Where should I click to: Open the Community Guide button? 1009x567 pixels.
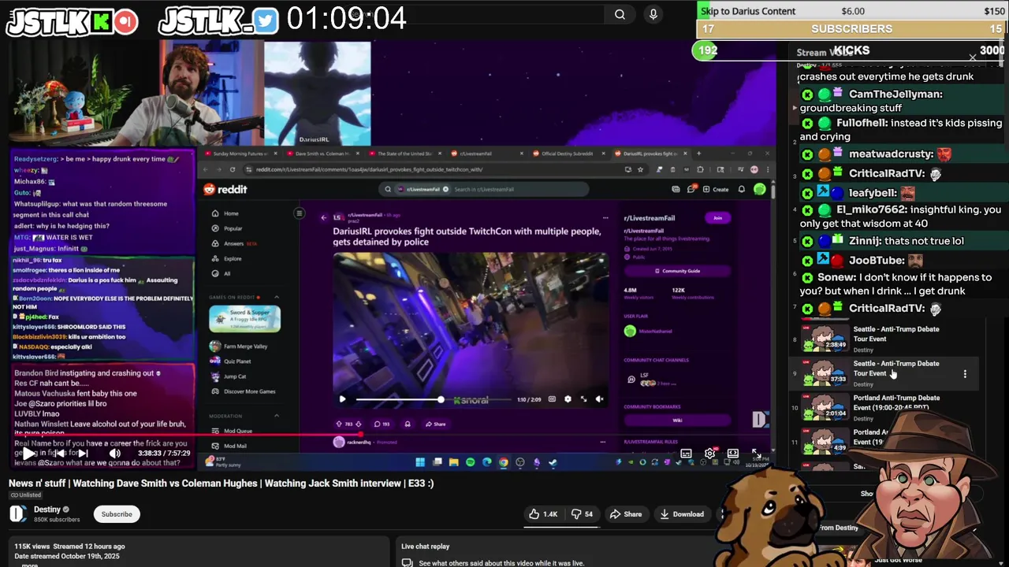click(677, 271)
